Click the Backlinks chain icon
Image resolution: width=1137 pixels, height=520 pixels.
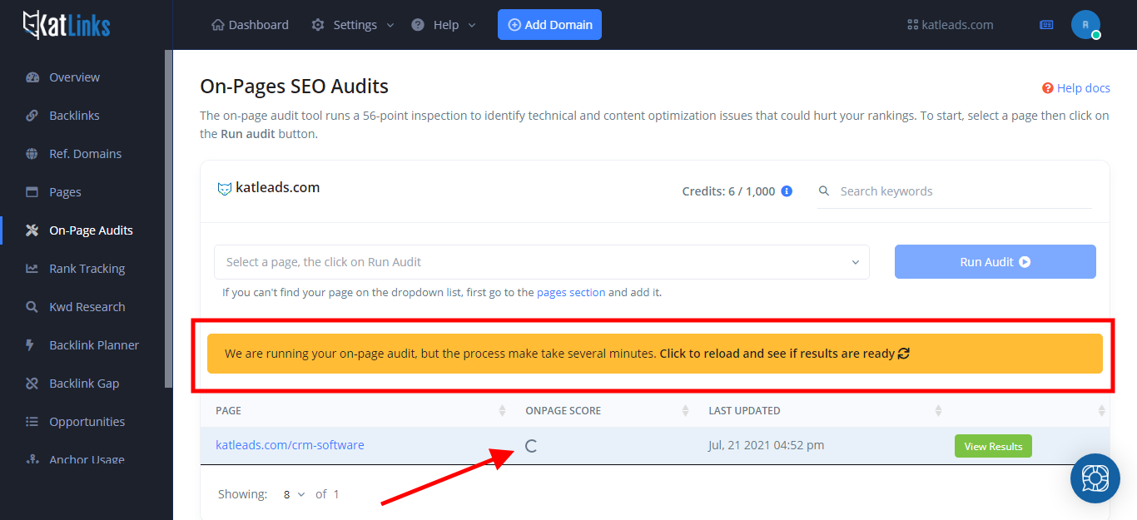(x=32, y=116)
